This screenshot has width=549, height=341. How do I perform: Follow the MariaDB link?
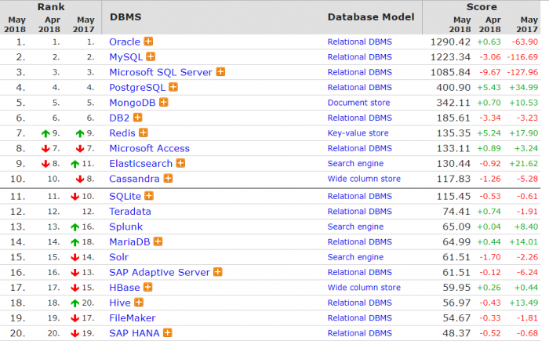click(x=129, y=242)
